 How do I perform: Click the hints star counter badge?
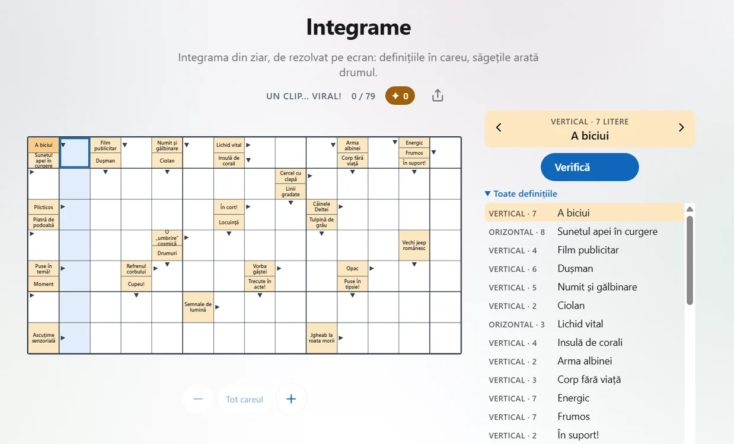click(x=400, y=96)
